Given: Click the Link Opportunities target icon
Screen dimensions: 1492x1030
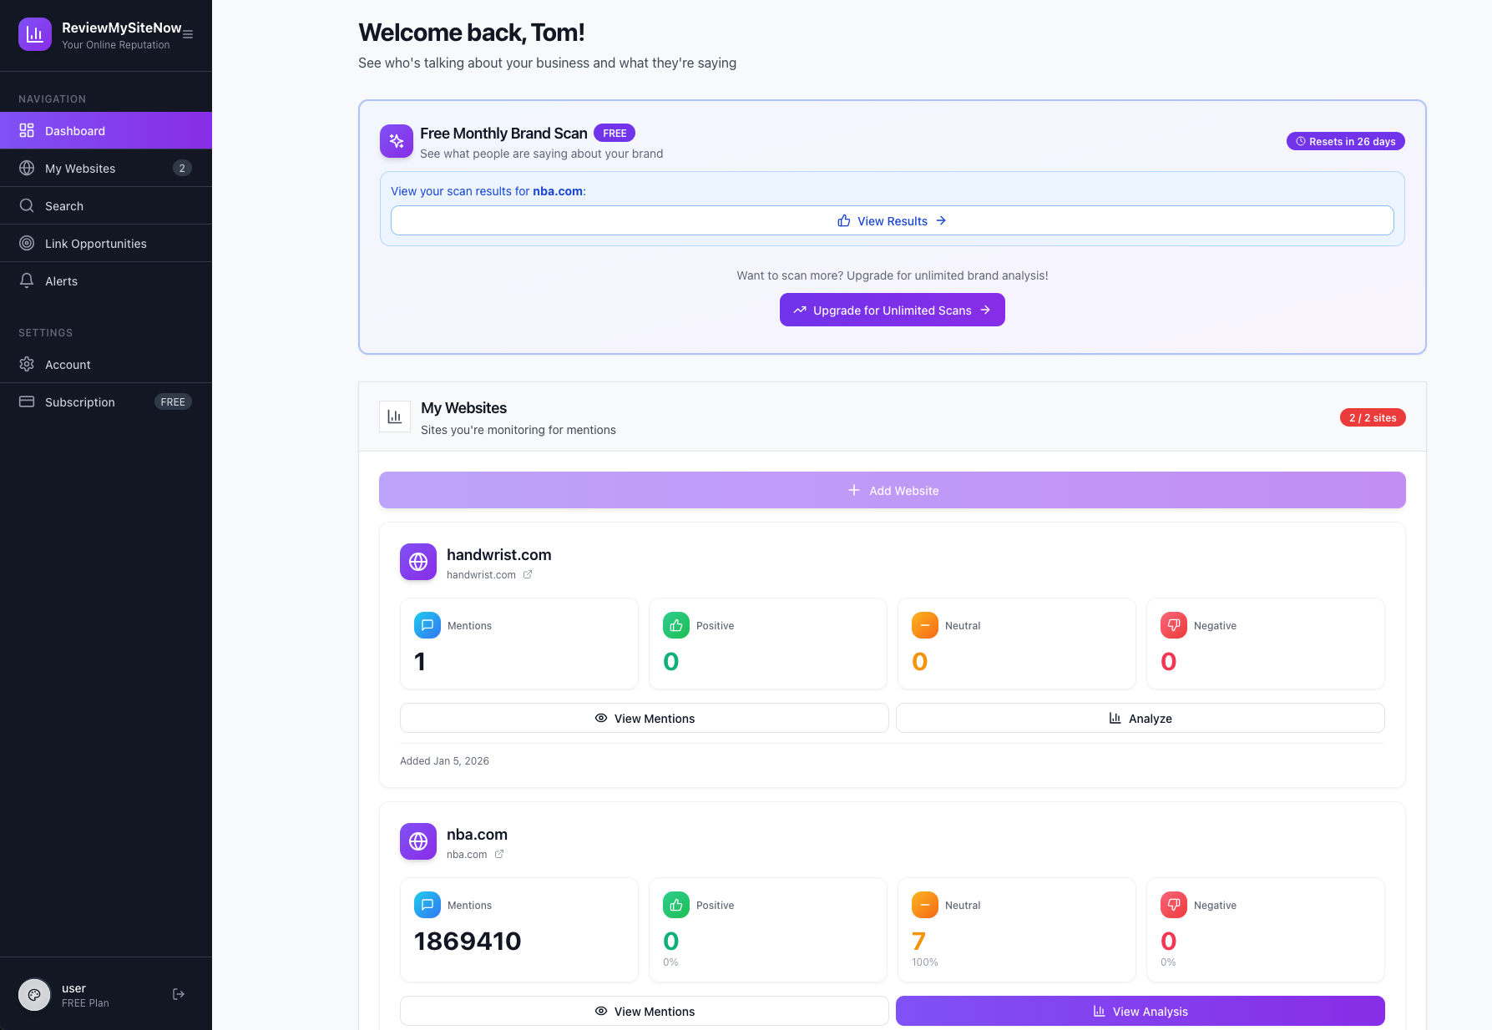Looking at the screenshot, I should (26, 243).
